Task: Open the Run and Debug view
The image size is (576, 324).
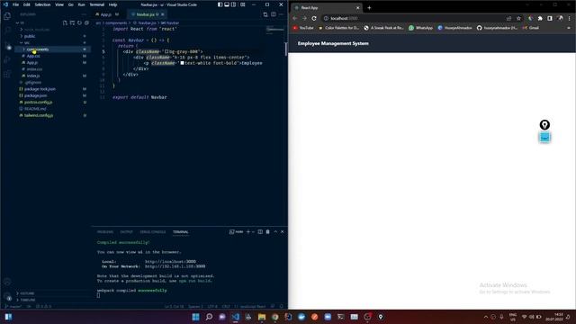Action: coord(7,60)
